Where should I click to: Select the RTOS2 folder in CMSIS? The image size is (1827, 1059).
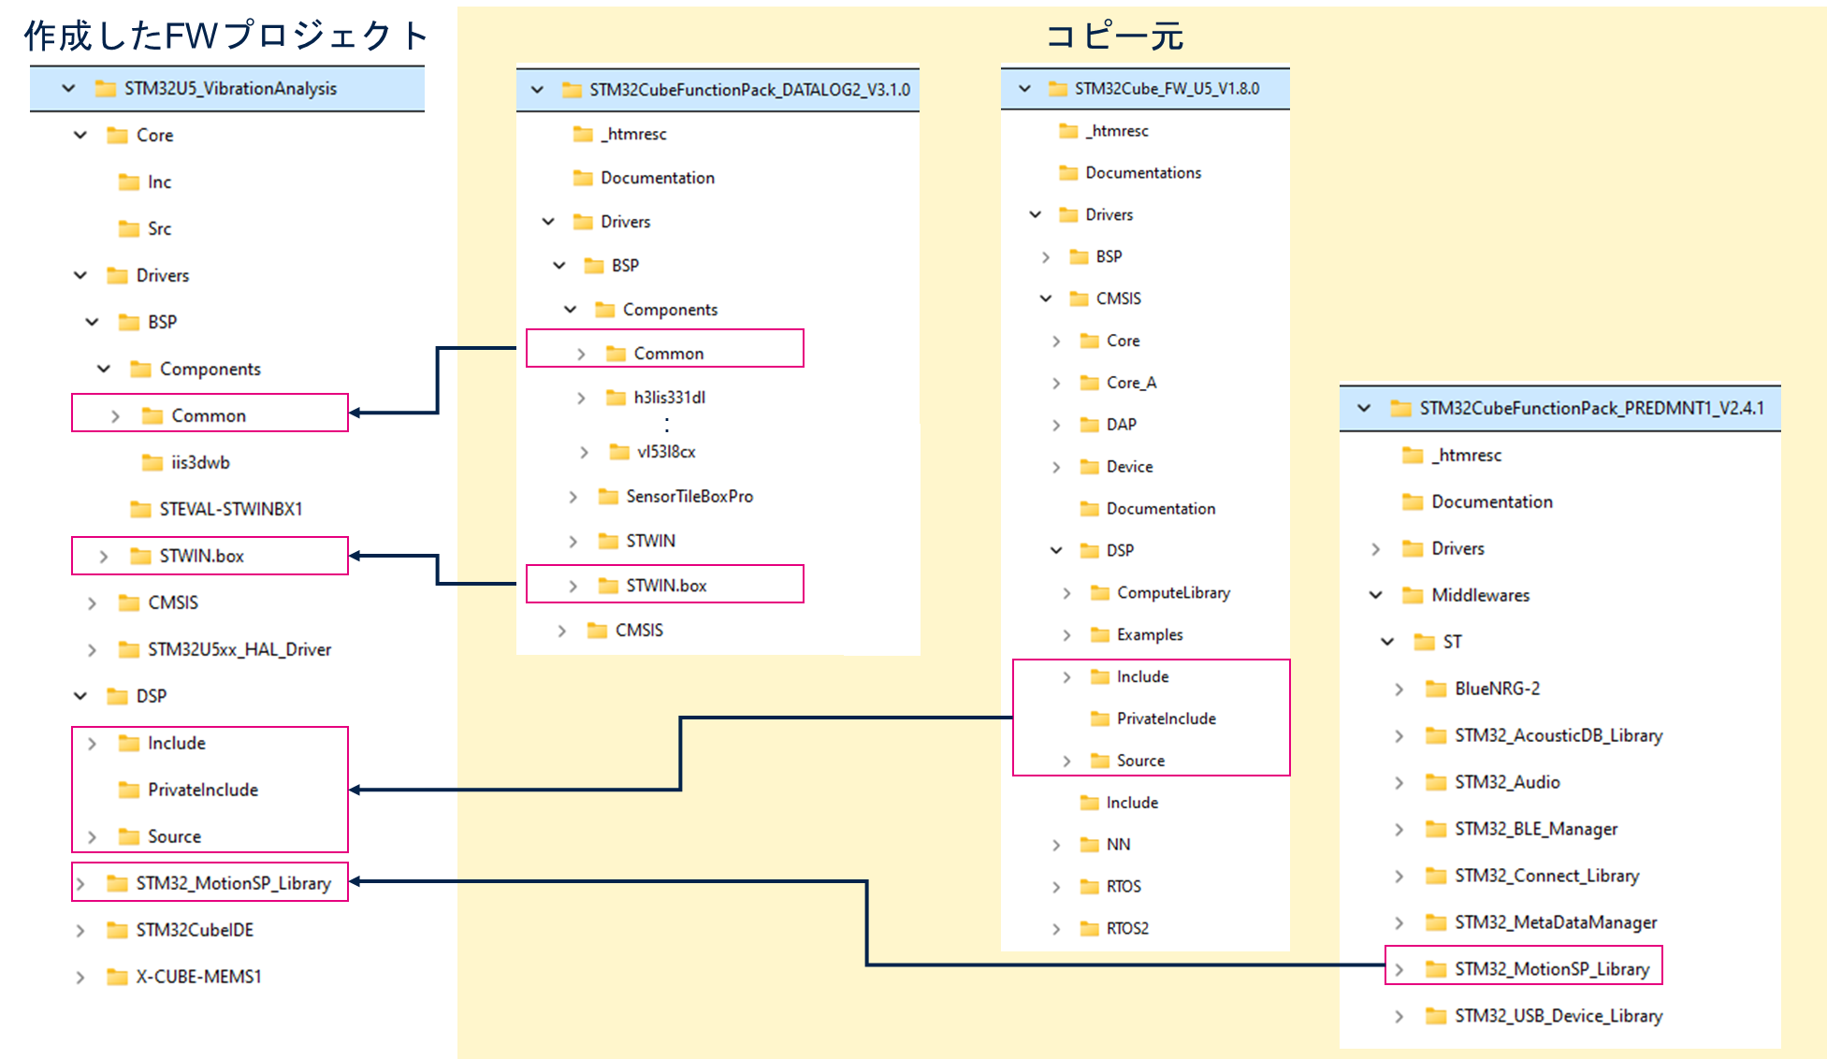pos(1127,928)
